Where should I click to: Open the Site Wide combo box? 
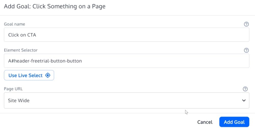point(126,101)
